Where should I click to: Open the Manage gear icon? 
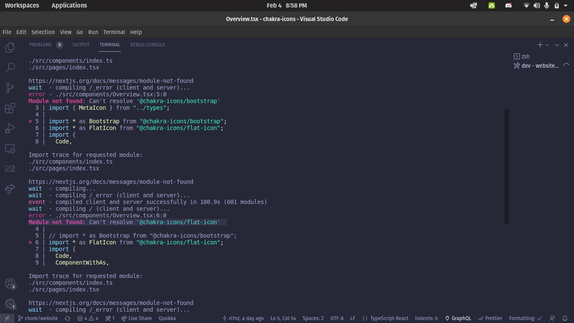coord(10,304)
